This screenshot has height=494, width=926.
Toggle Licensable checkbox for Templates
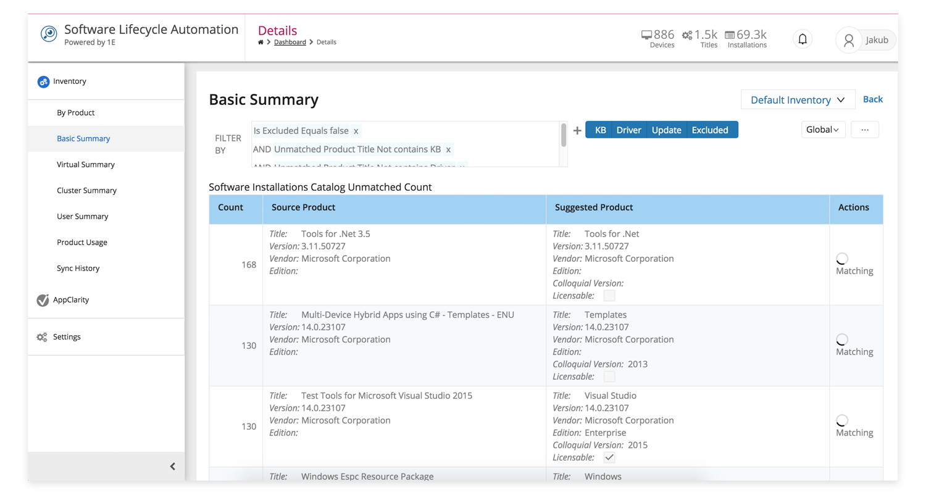609,377
